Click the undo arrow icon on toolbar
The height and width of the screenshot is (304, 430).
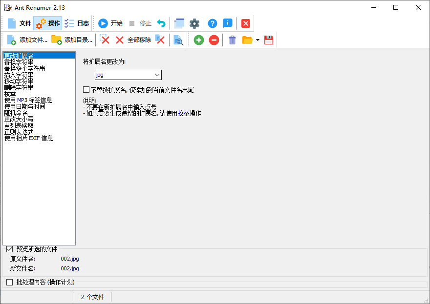tap(162, 23)
